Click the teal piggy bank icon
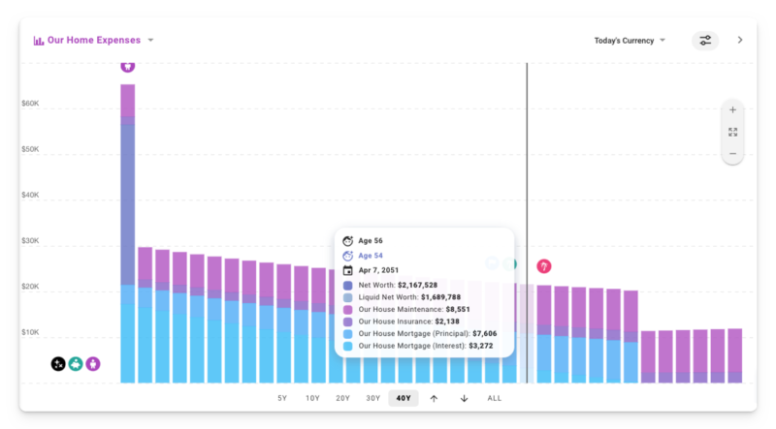This screenshot has height=429, width=776. 76,365
